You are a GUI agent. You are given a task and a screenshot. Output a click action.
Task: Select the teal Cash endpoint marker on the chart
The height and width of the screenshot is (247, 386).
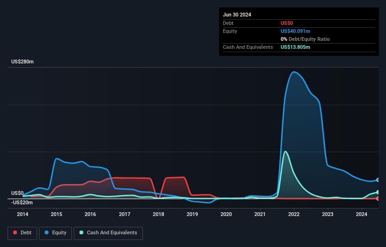coord(378,192)
